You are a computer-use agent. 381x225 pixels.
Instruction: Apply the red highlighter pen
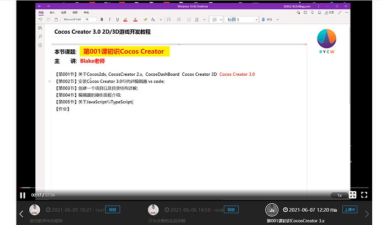tap(125, 19)
